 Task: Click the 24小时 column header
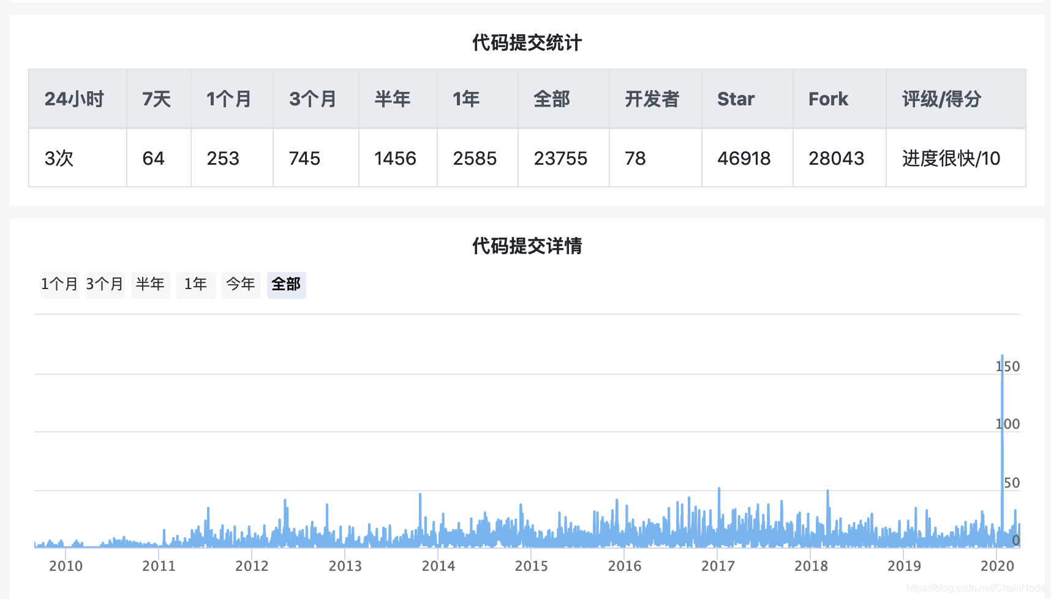tap(78, 99)
